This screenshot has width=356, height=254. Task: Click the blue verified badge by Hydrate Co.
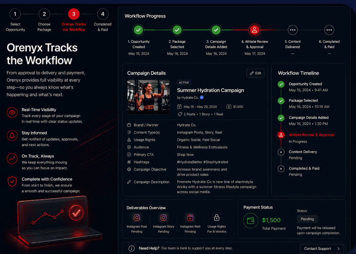201,97
